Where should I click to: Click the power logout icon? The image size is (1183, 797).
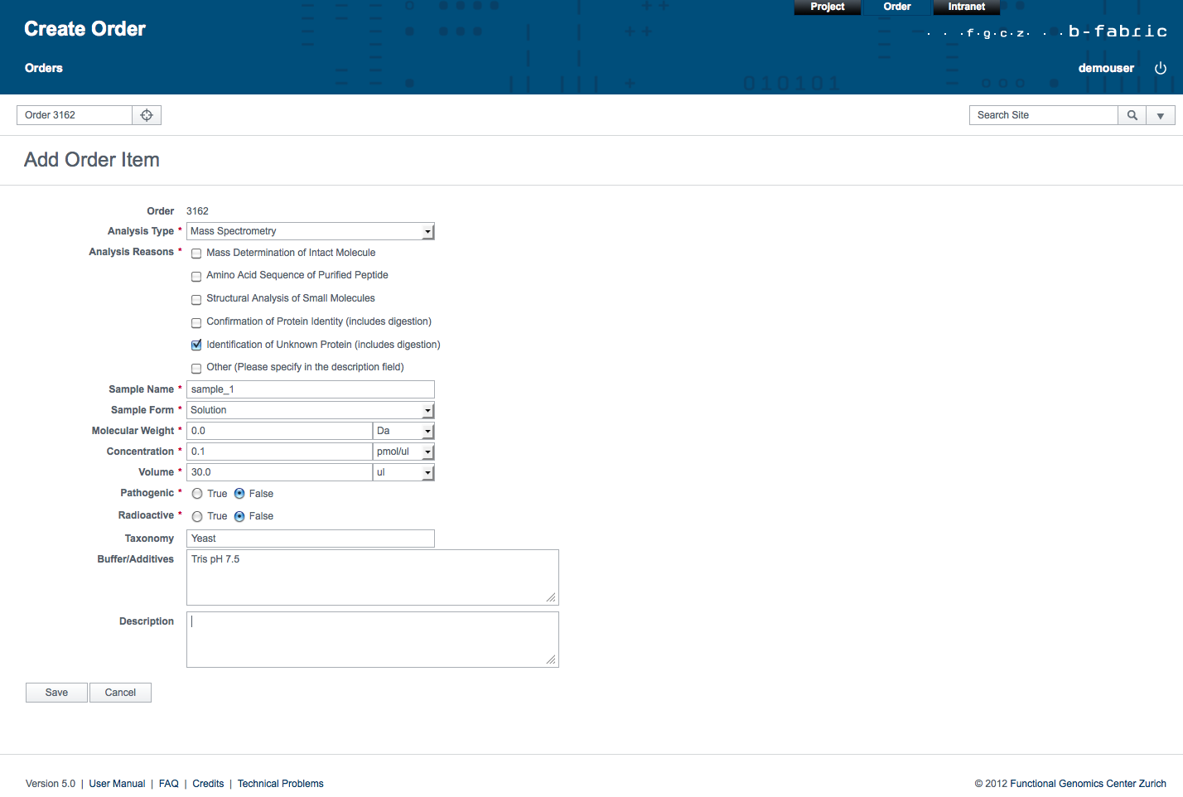point(1161,69)
